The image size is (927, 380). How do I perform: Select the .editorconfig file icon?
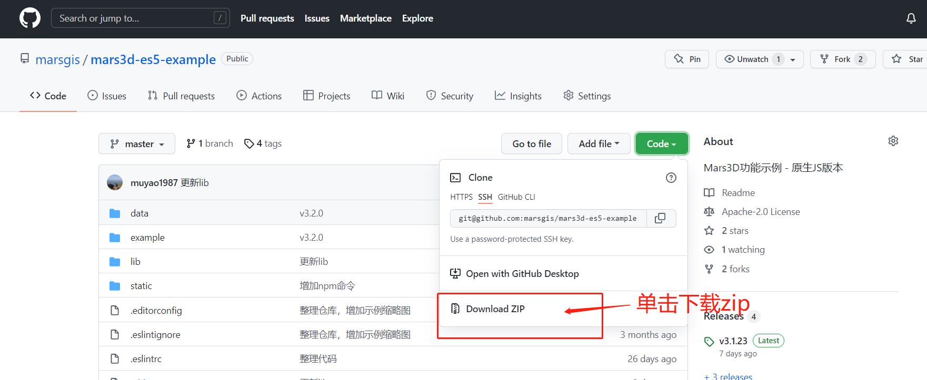115,311
